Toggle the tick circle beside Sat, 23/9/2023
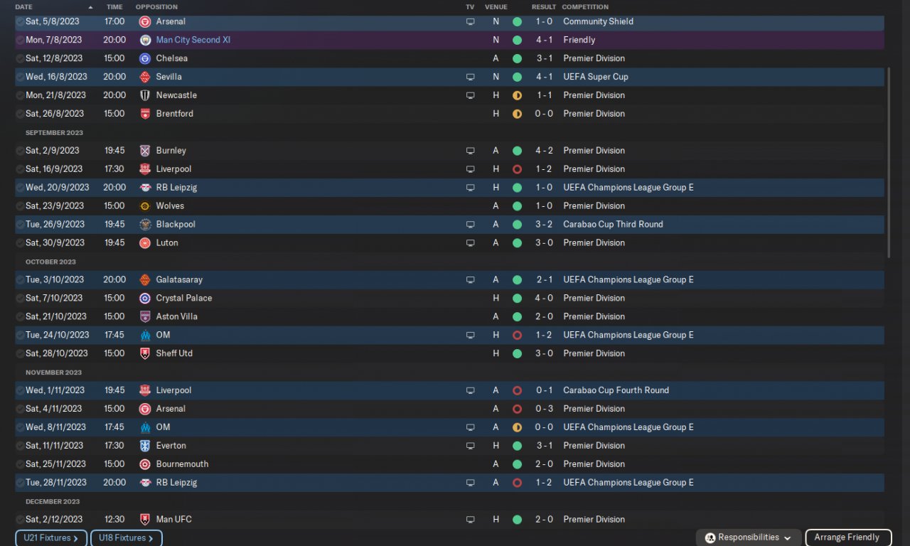Screen dimensions: 910x546 20,206
